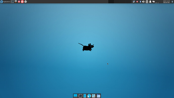174x98 pixels.
Task: Launch Web Browser globe icon in dock
Action: coord(89,96)
